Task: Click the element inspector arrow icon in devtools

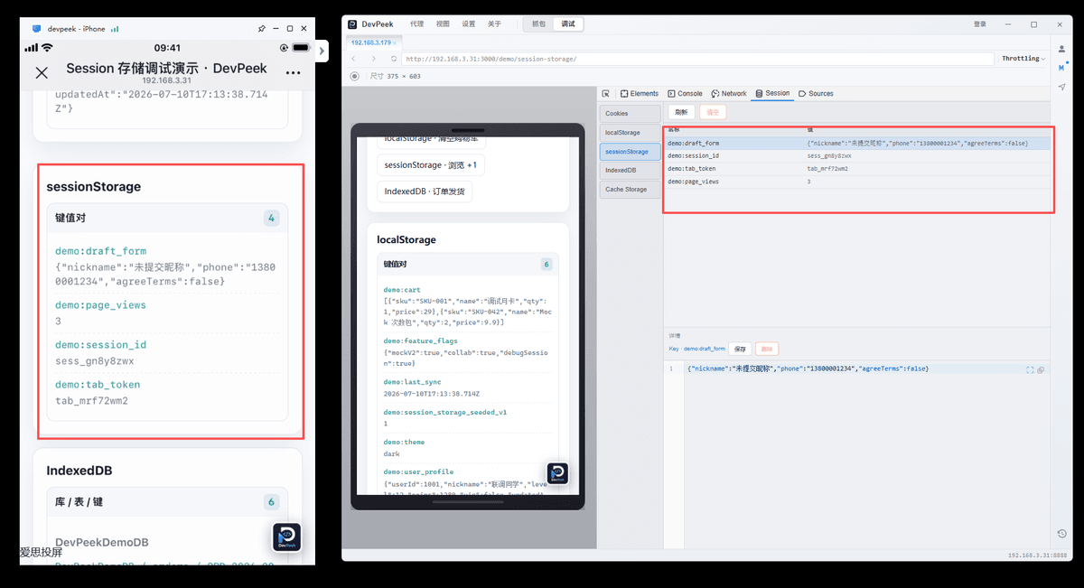Action: [605, 94]
